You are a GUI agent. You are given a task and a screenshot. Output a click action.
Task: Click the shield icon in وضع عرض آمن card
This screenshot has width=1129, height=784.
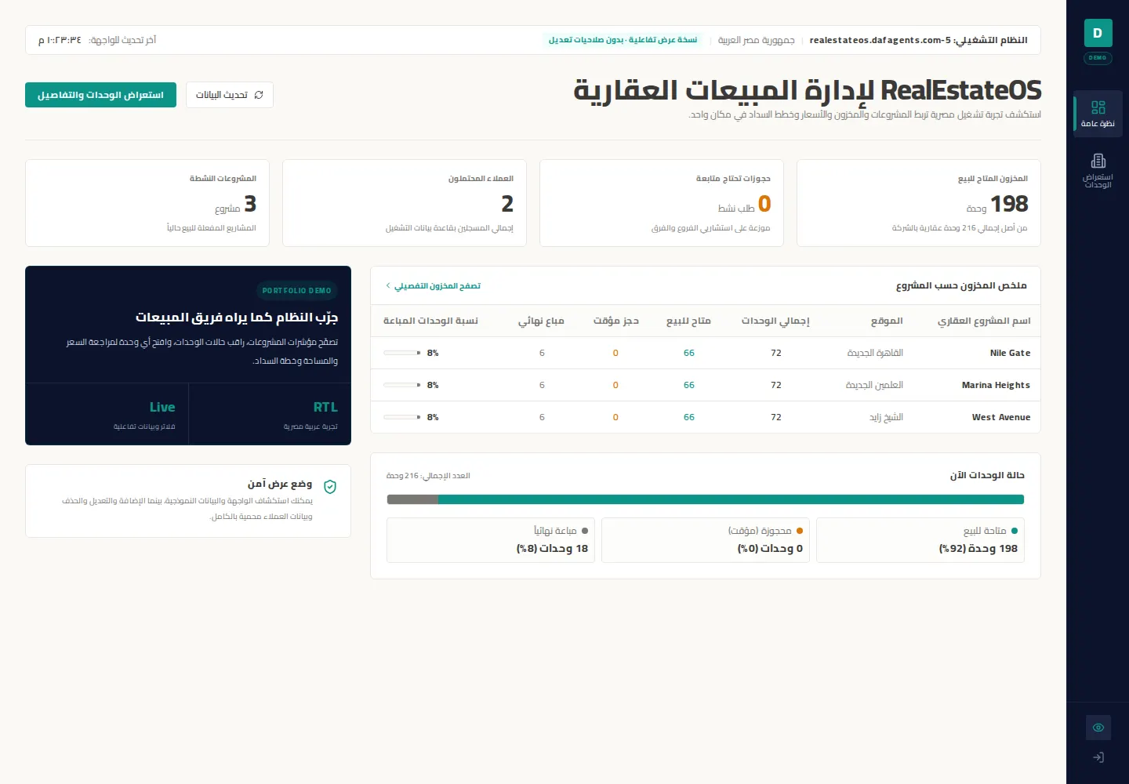click(x=330, y=487)
